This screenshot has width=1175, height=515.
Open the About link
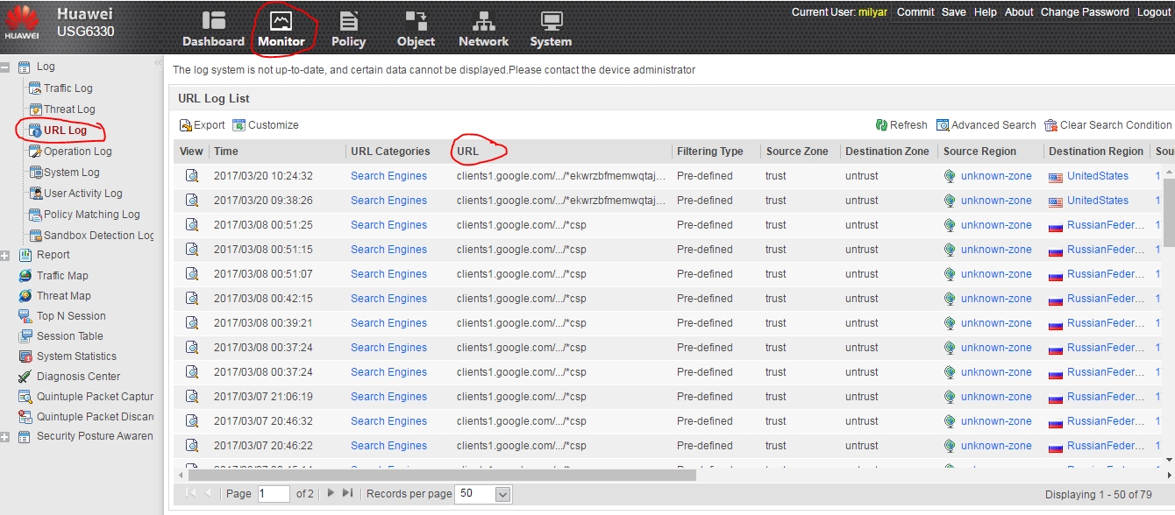tap(1019, 12)
